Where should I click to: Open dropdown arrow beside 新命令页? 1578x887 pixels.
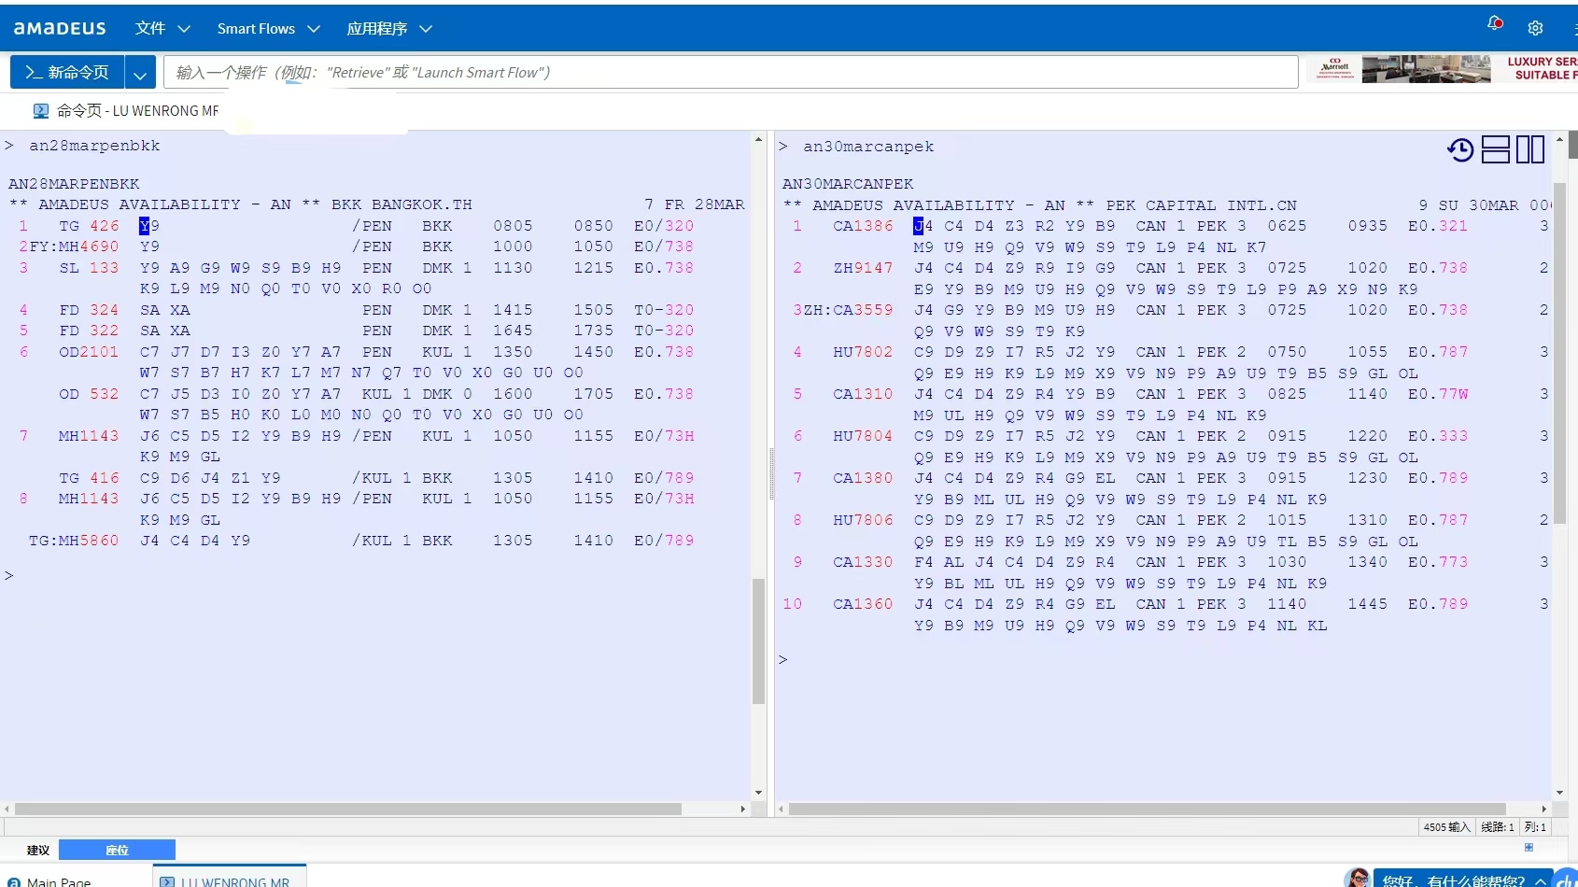click(140, 73)
